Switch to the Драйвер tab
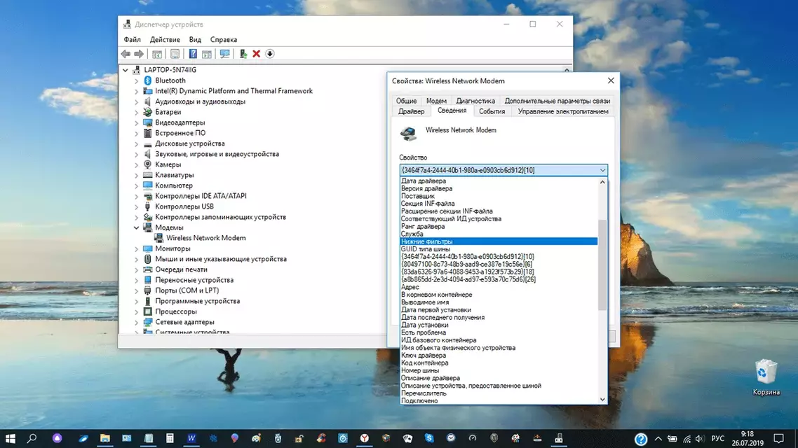798x448 pixels. click(411, 111)
